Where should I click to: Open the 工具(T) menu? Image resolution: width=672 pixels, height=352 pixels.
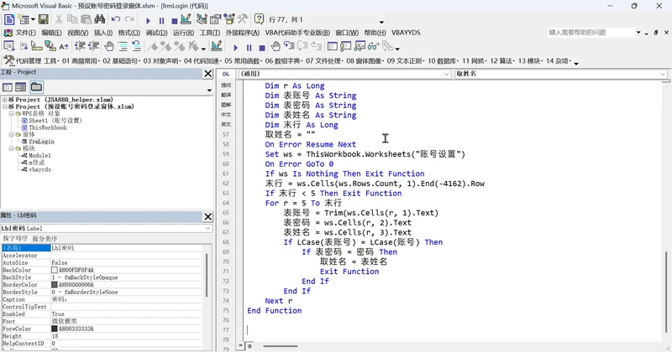click(x=209, y=33)
